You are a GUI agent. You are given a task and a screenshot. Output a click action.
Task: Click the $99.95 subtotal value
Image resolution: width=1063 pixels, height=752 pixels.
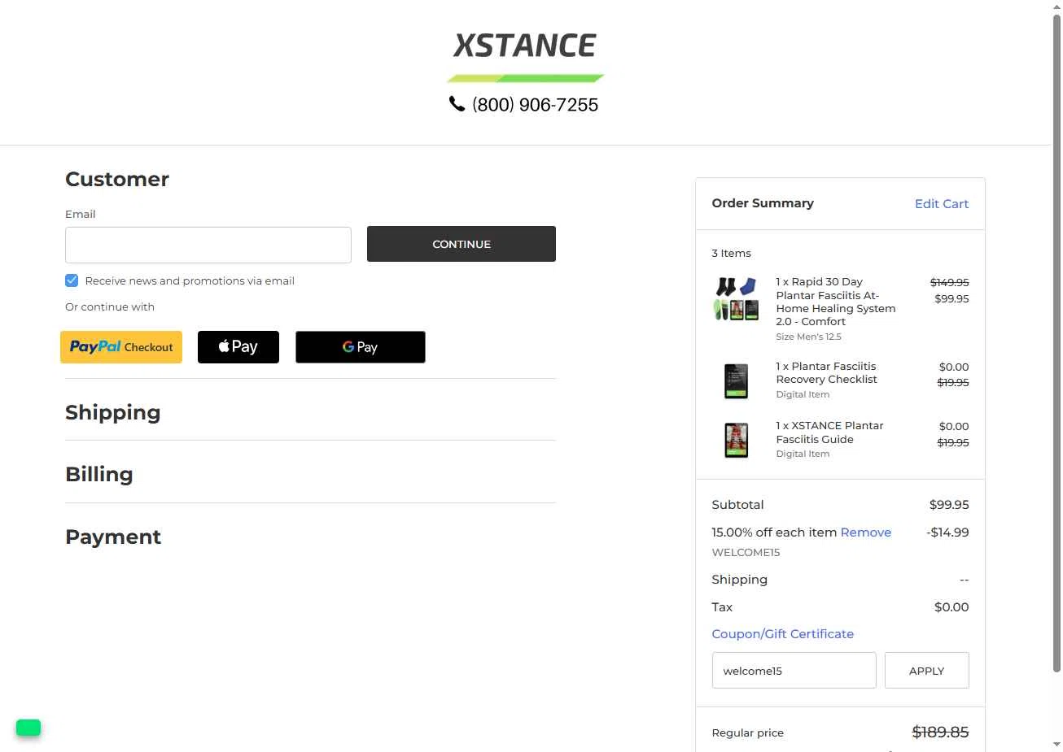pyautogui.click(x=949, y=505)
